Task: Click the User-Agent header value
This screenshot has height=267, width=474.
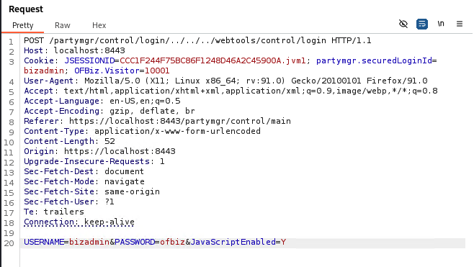Action: [x=256, y=81]
